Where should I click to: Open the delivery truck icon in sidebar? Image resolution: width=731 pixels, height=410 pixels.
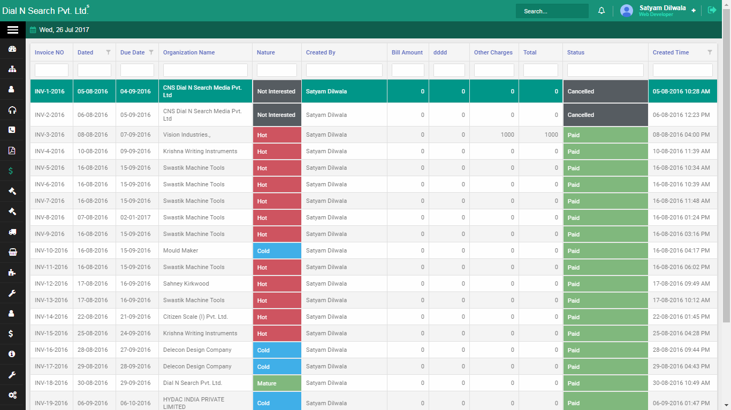tap(12, 232)
